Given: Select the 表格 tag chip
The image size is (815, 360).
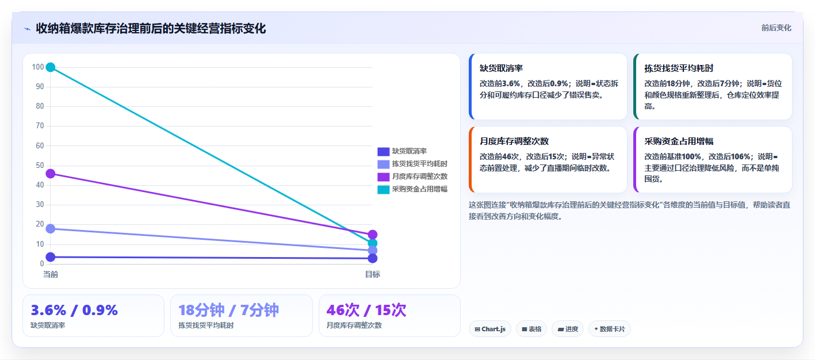Looking at the screenshot, I should click(531, 329).
